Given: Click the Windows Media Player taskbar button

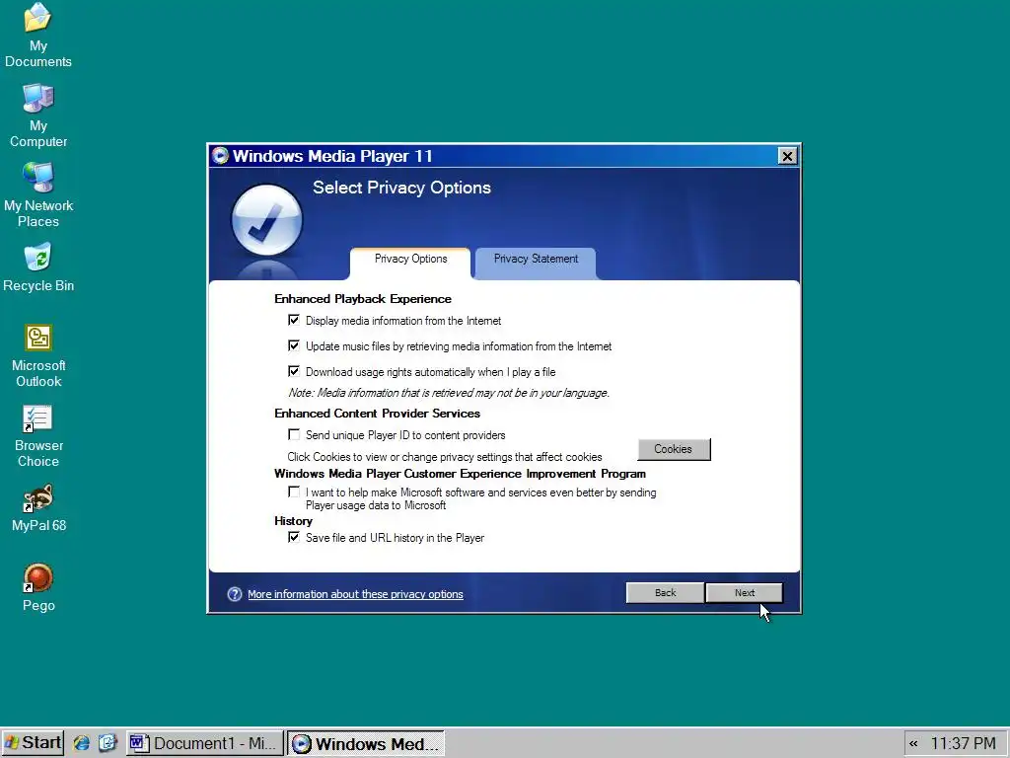Looking at the screenshot, I should click(365, 743).
